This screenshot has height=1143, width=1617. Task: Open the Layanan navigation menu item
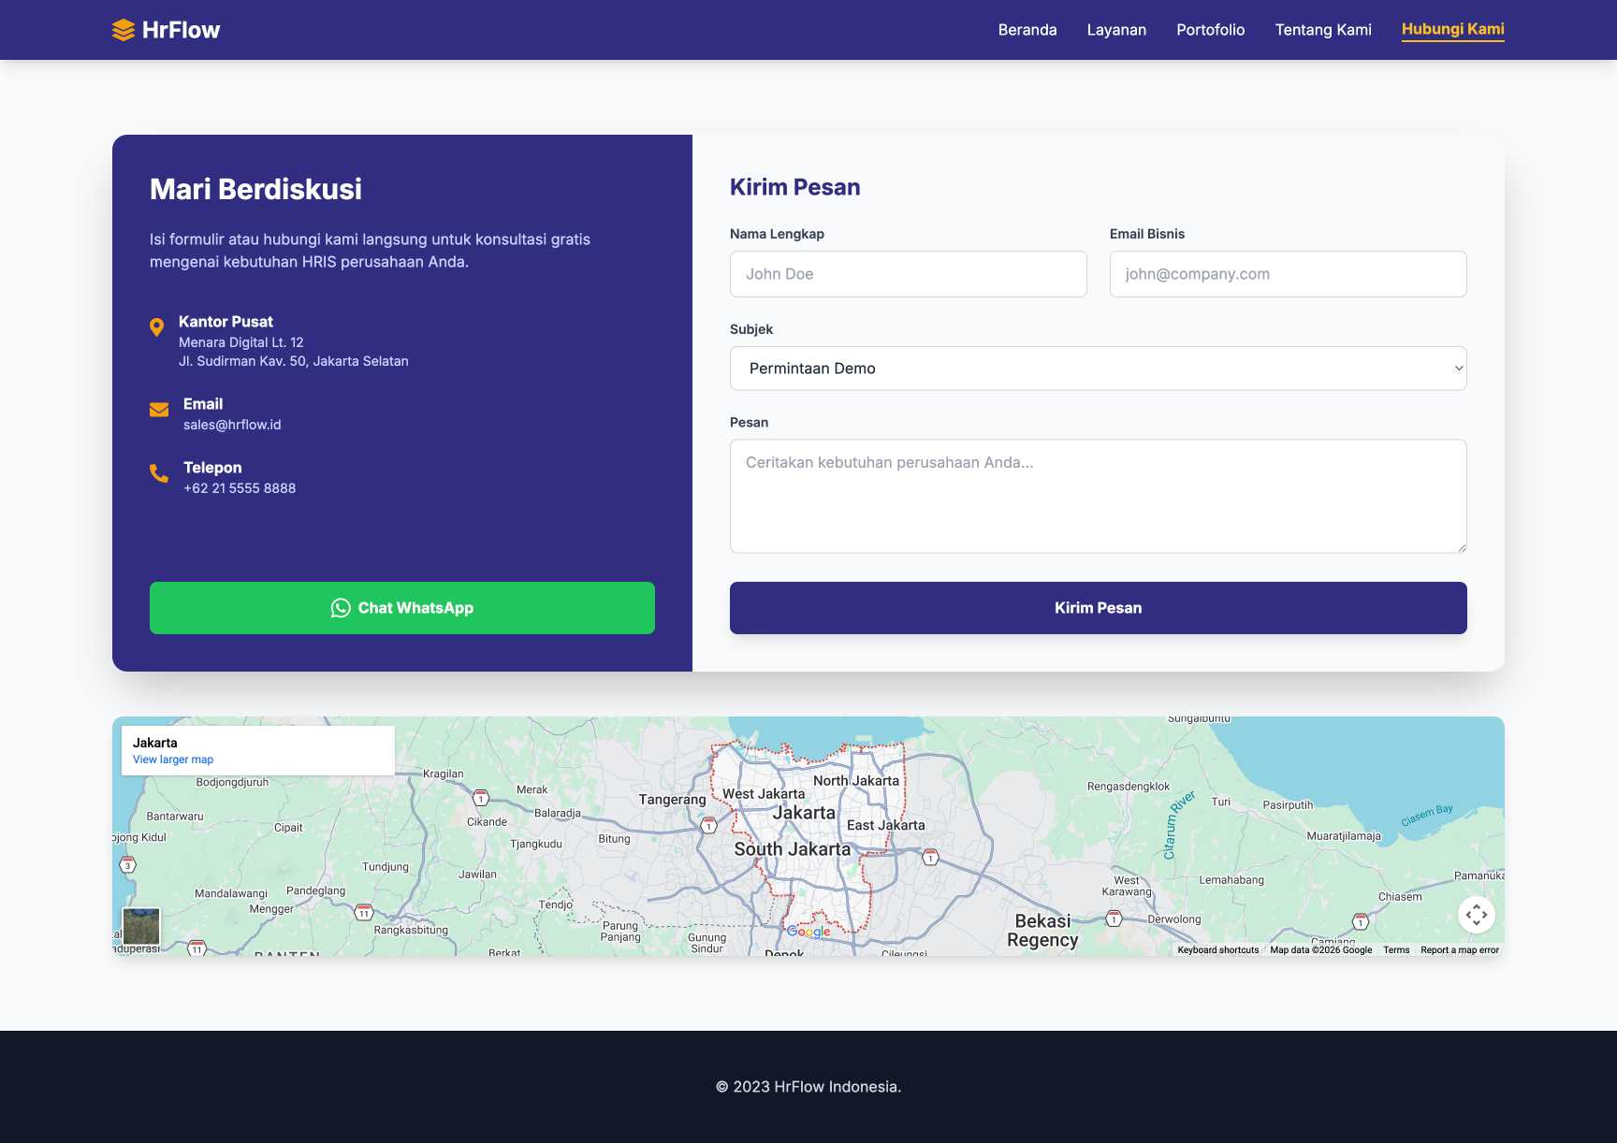pyautogui.click(x=1116, y=30)
